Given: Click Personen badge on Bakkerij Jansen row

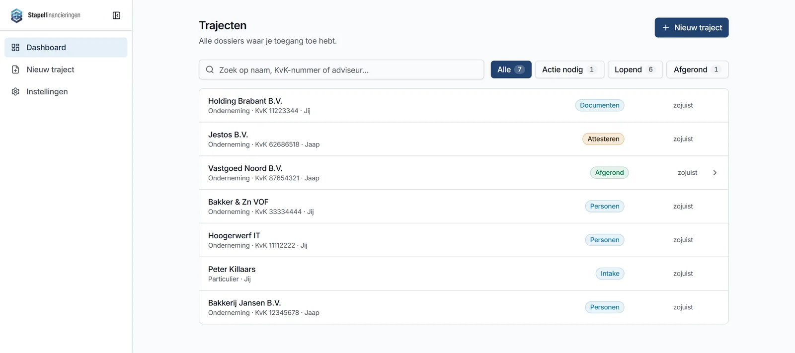Looking at the screenshot, I should (x=605, y=307).
